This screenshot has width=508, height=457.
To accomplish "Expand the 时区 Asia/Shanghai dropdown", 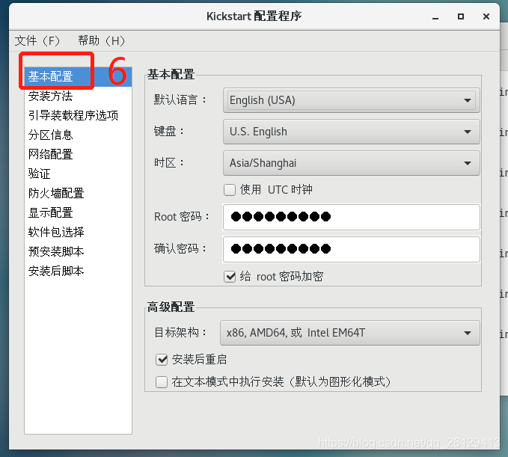I will pyautogui.click(x=352, y=163).
